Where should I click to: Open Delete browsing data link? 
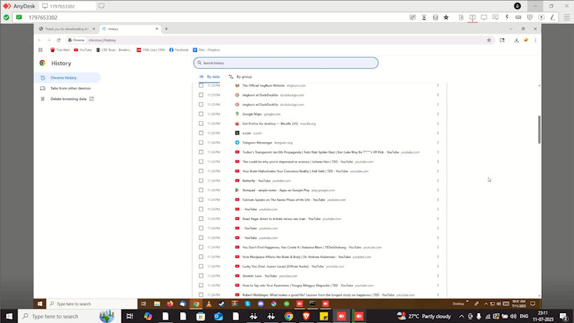69,99
